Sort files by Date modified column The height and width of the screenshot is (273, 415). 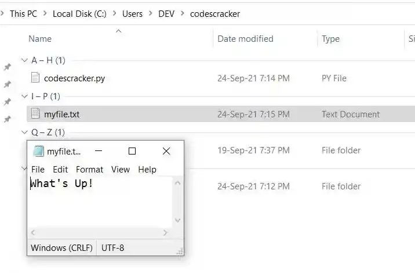pos(245,39)
